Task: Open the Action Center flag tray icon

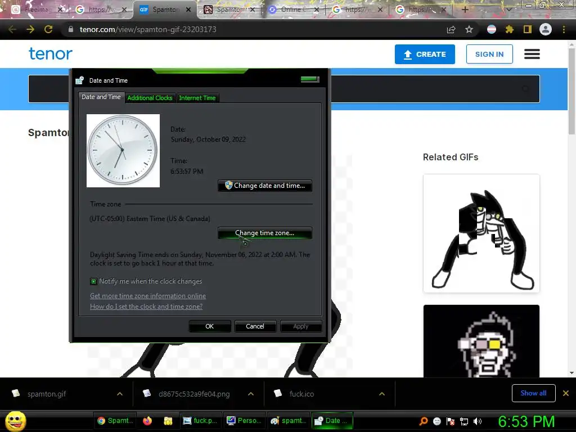Action: 451,421
